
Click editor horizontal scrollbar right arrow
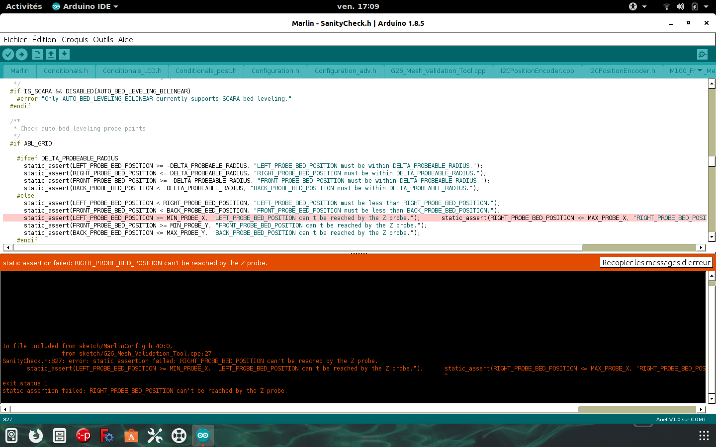coord(701,247)
